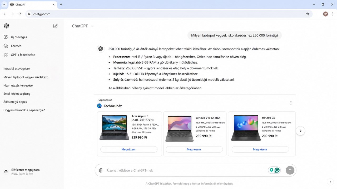Click the Kijelző bullet line

156,74
